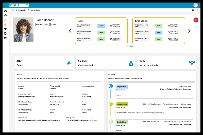Click the Página vista eye timeline marker
203x135 pixels.
pyautogui.click(x=111, y=86)
